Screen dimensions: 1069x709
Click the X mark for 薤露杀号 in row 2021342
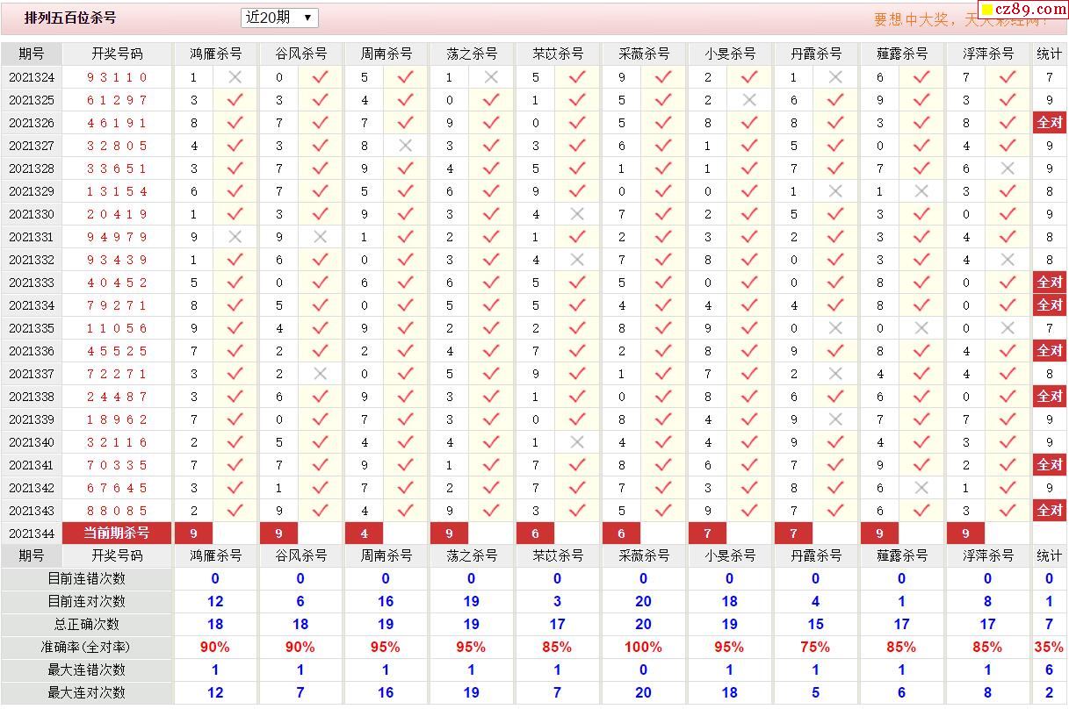pos(921,488)
